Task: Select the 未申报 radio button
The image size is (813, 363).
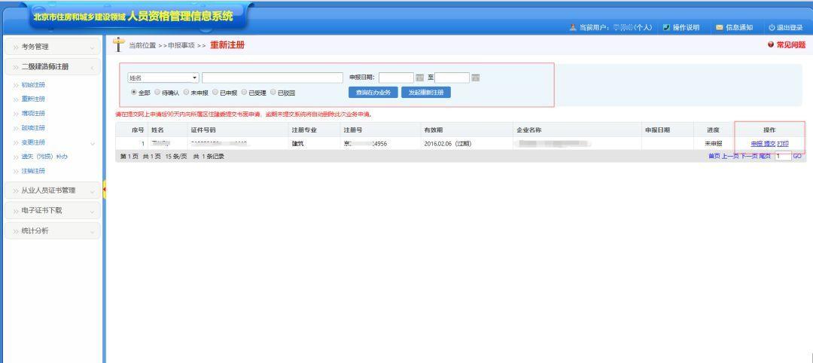Action: point(186,93)
